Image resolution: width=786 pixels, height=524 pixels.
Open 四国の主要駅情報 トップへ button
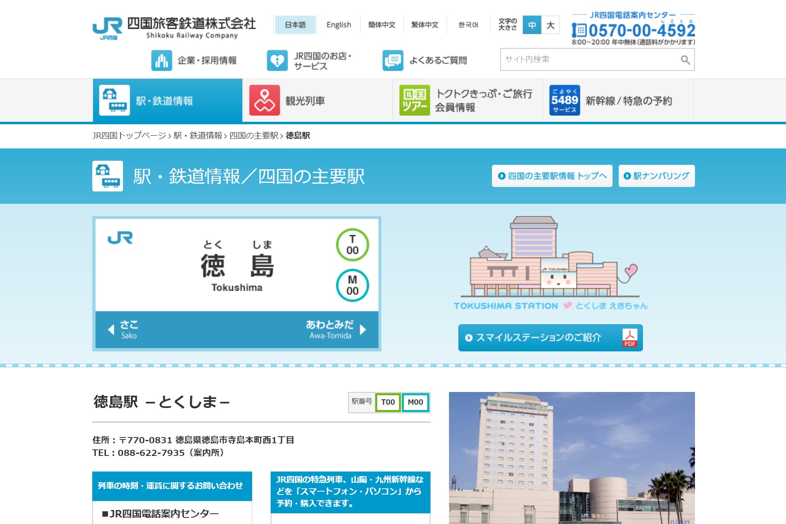tap(552, 176)
